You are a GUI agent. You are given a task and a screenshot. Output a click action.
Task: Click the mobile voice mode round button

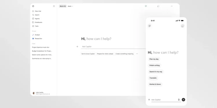click(183, 100)
